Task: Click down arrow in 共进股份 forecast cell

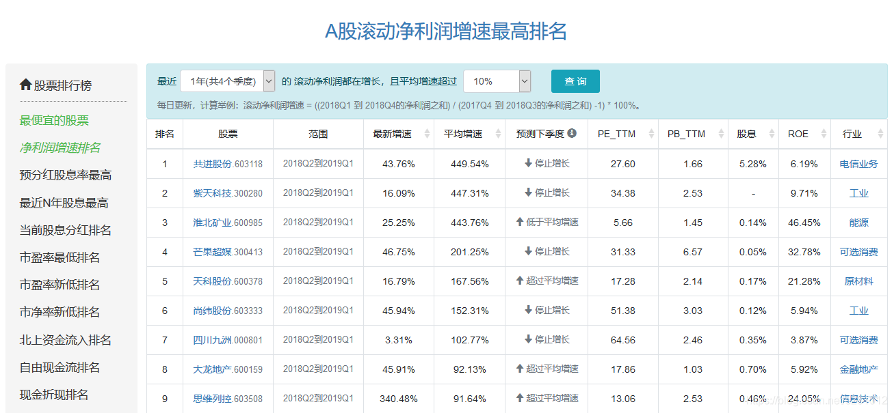Action: [528, 163]
